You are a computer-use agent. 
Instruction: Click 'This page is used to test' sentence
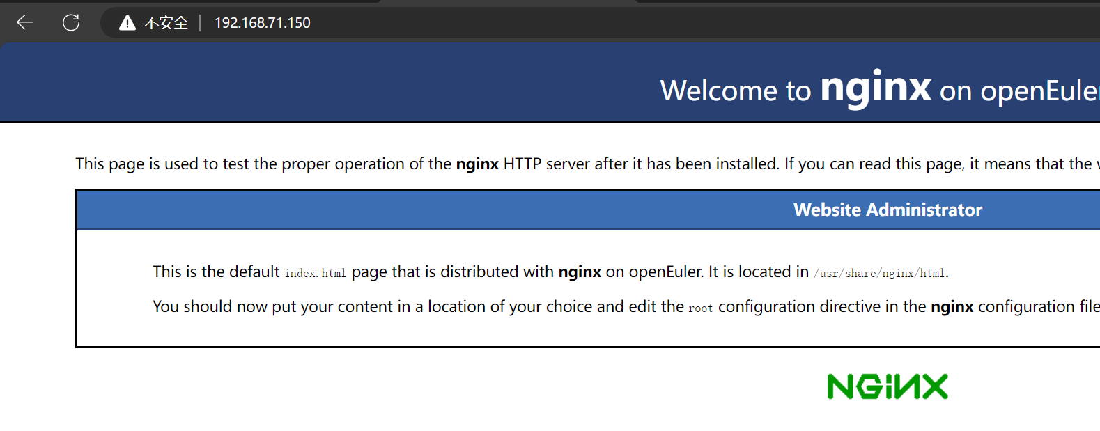(x=587, y=164)
